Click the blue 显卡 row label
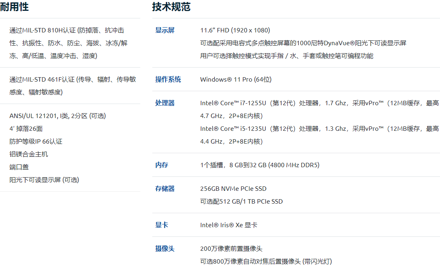The width and height of the screenshot is (440, 266). 161,225
